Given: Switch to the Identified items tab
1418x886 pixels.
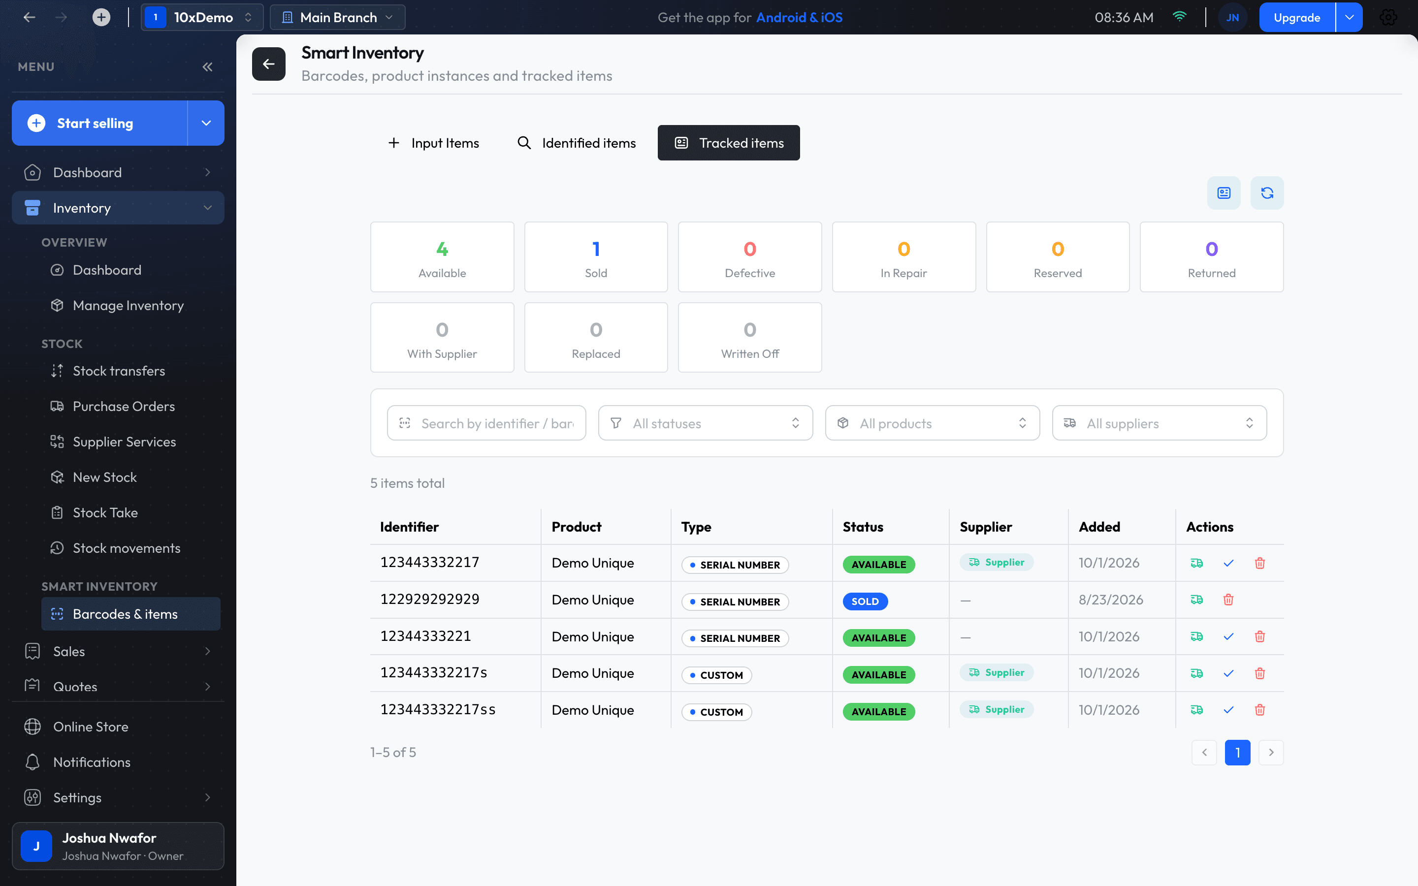Looking at the screenshot, I should click(577, 143).
